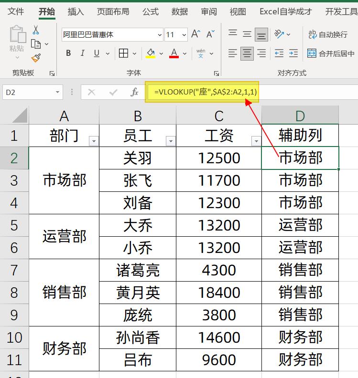358x378 pixels.
Task: Open filter dropdown on 部门 header
Action: point(94,141)
